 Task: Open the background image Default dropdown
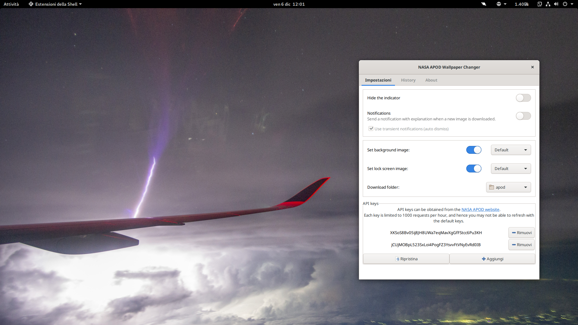click(x=511, y=150)
